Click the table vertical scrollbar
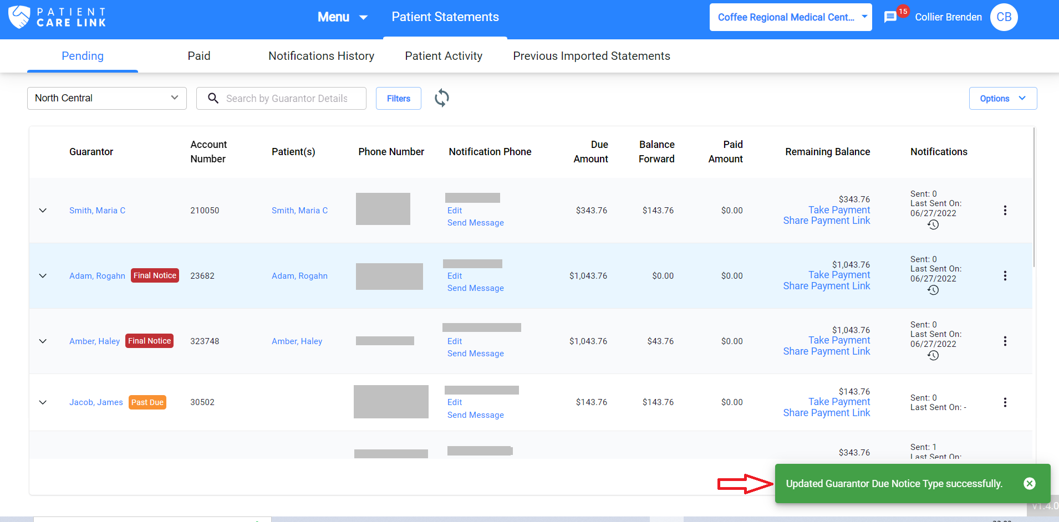The image size is (1059, 522). click(x=1034, y=197)
